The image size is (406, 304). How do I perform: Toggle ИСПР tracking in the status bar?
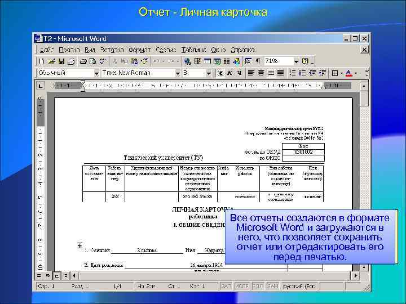[x=241, y=286]
